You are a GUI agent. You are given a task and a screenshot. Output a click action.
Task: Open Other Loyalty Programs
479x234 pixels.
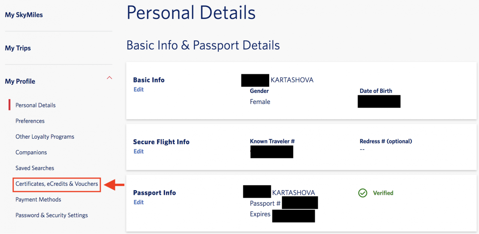pos(45,137)
